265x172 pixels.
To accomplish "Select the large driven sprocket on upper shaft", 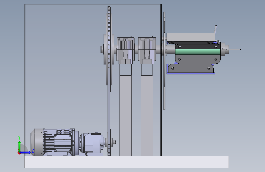I will click(x=109, y=49).
